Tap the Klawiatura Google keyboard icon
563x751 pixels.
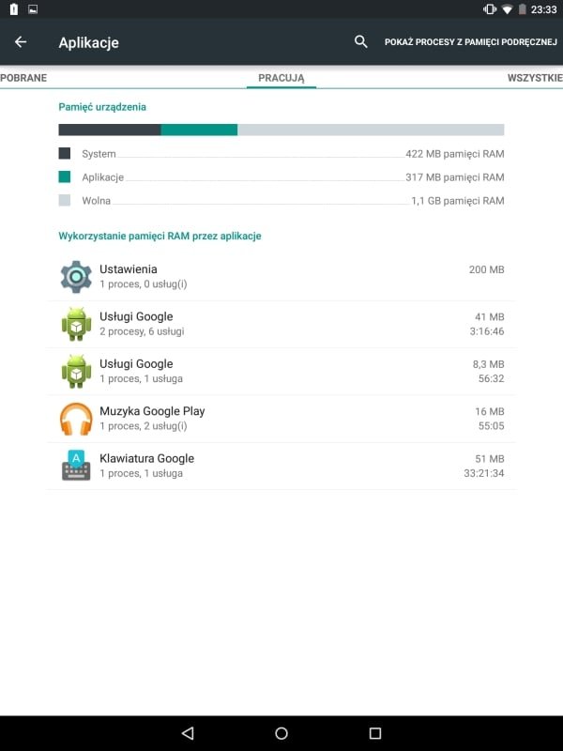coord(76,466)
